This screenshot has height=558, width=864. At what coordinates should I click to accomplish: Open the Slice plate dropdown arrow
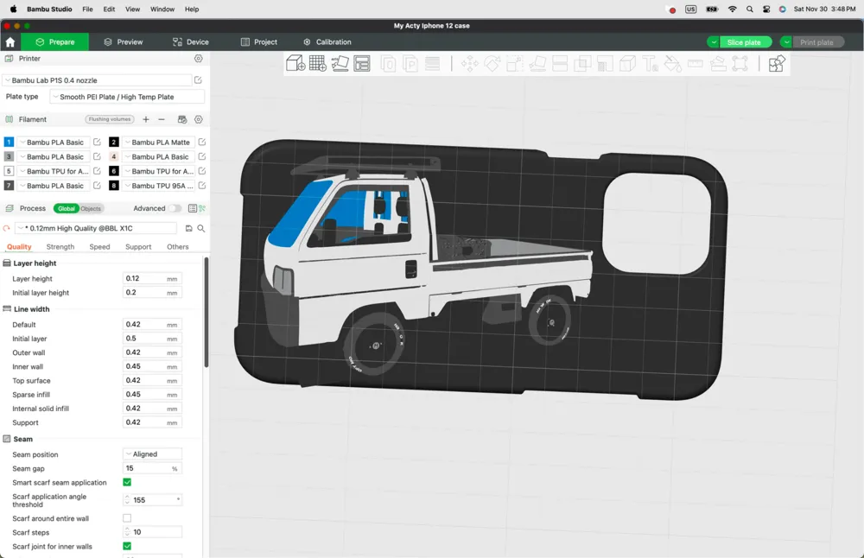(714, 42)
